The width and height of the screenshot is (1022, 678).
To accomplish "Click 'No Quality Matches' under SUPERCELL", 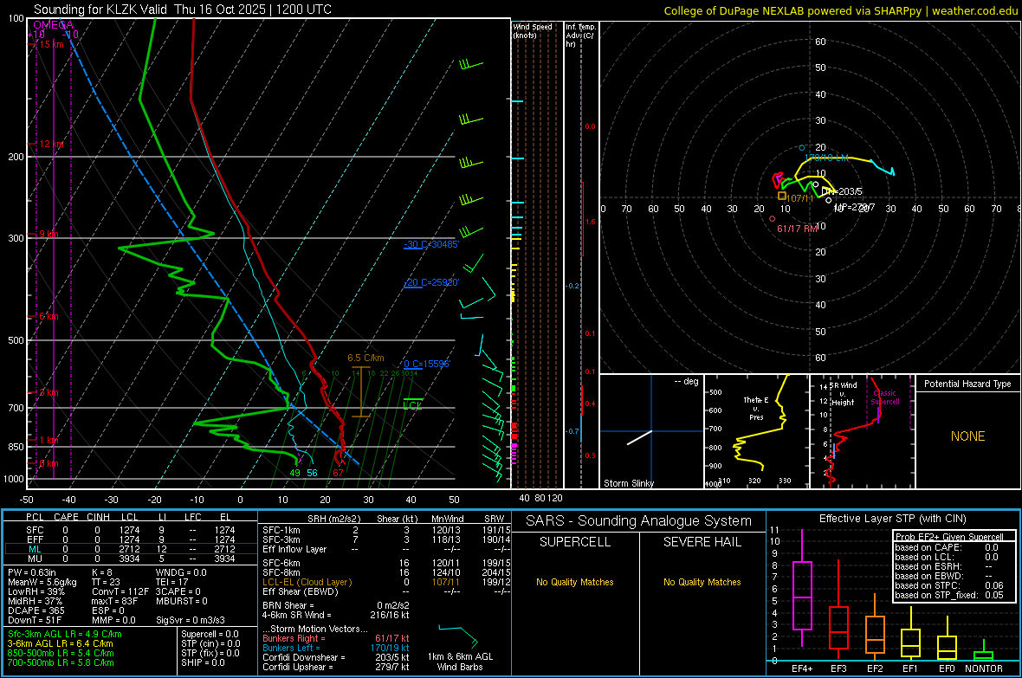I will tap(575, 582).
